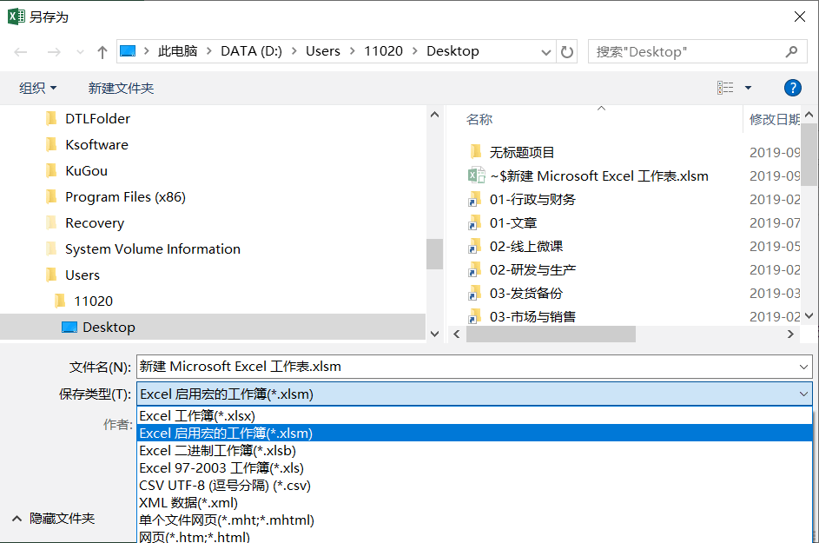Choose XML 数据(*.xml) file type
Viewport: 819px width, 543px height.
tap(474, 503)
